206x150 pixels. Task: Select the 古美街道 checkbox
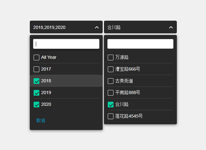(111, 81)
